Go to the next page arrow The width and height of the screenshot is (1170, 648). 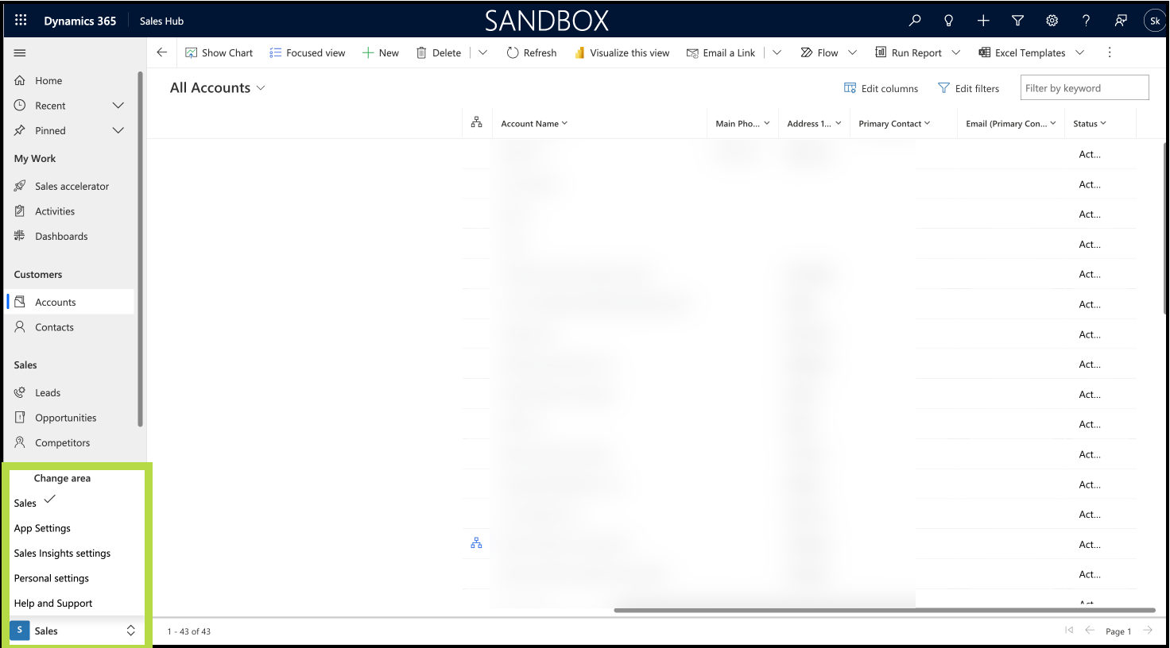click(1148, 631)
